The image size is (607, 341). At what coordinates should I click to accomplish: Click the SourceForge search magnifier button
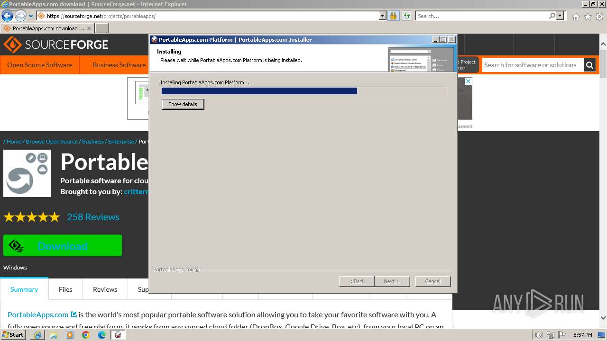pyautogui.click(x=589, y=65)
